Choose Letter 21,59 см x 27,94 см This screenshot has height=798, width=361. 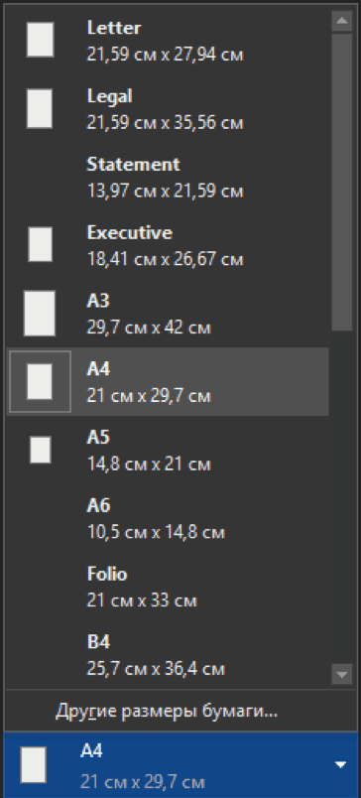click(168, 41)
